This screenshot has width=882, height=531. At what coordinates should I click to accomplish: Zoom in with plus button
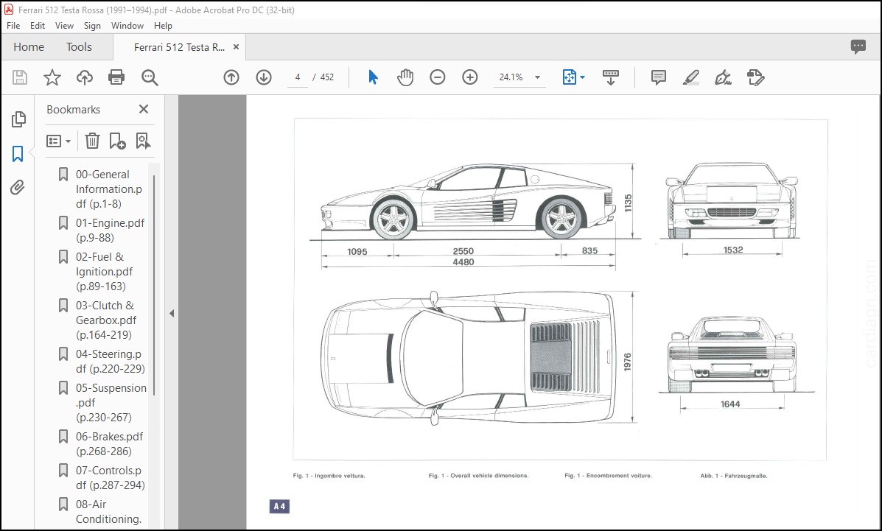click(x=469, y=77)
